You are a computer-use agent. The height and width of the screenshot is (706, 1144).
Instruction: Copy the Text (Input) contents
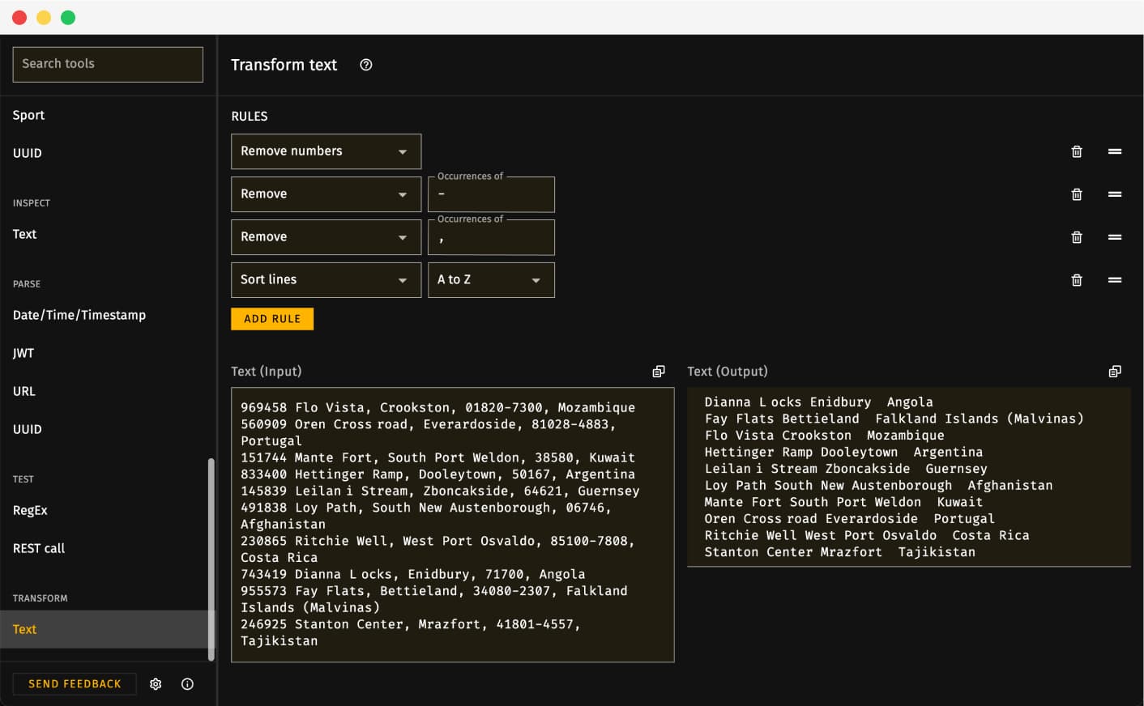point(659,371)
